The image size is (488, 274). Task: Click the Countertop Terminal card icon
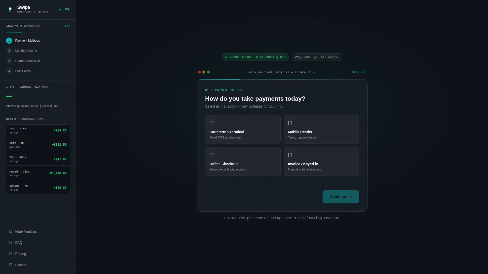(211, 123)
